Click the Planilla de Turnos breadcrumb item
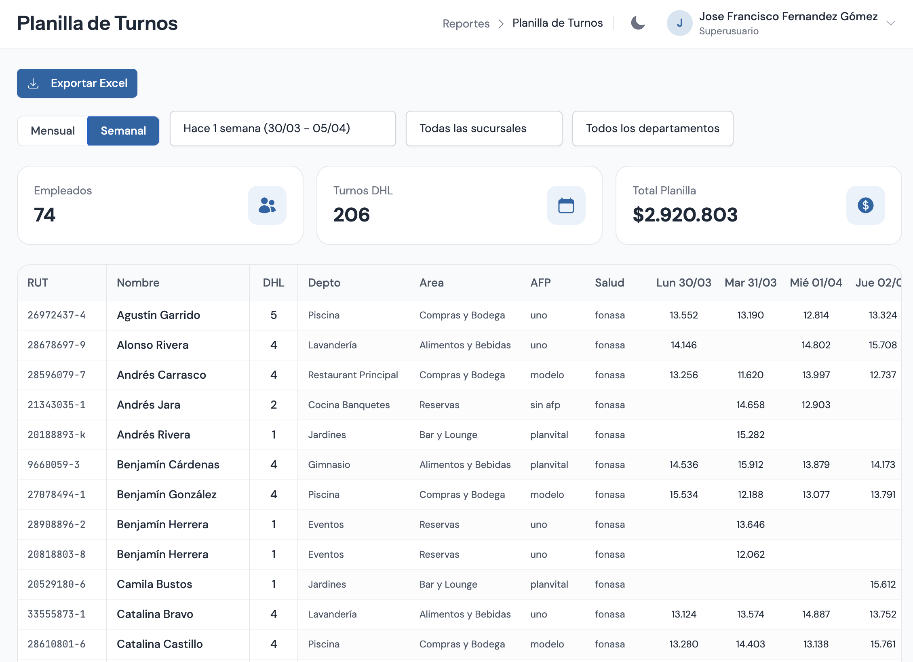Viewport: 913px width, 662px height. tap(557, 23)
